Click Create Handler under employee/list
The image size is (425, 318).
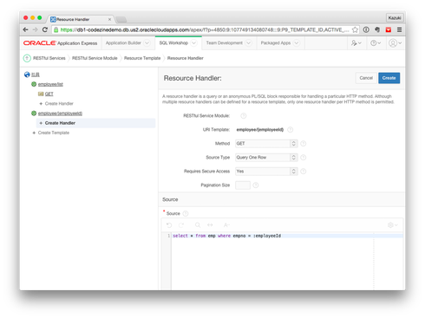(59, 104)
